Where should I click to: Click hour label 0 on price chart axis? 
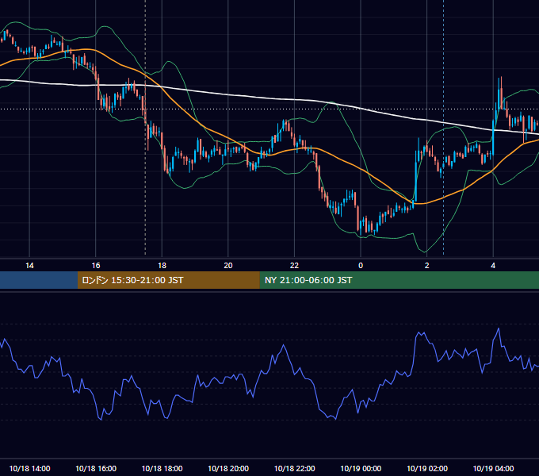tap(361, 266)
